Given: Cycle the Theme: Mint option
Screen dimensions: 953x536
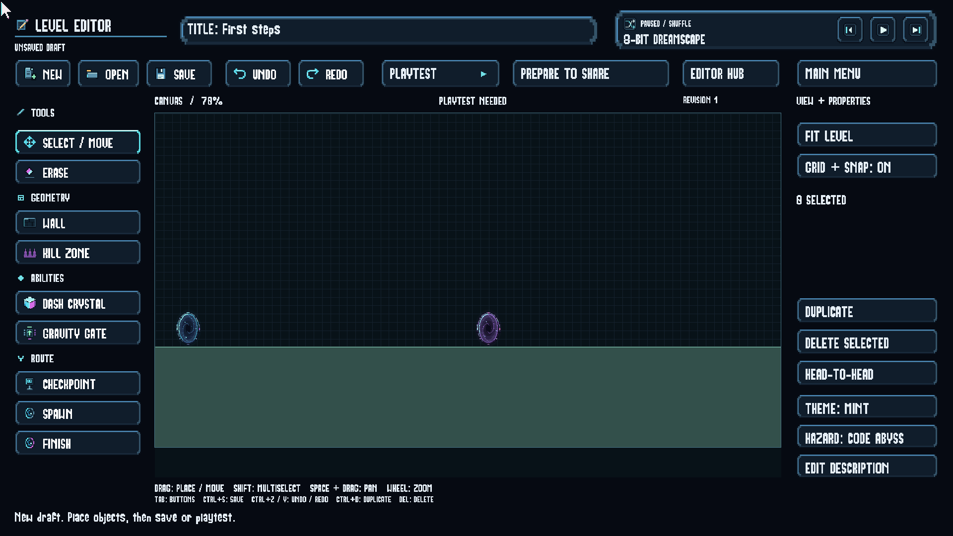Looking at the screenshot, I should tap(867, 407).
